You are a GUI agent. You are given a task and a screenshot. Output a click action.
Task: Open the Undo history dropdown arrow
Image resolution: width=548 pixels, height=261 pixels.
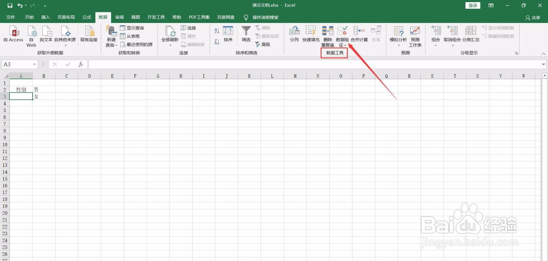pos(26,5)
